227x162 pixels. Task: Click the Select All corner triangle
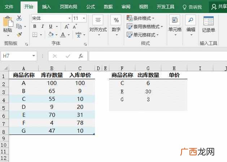(x=5, y=68)
